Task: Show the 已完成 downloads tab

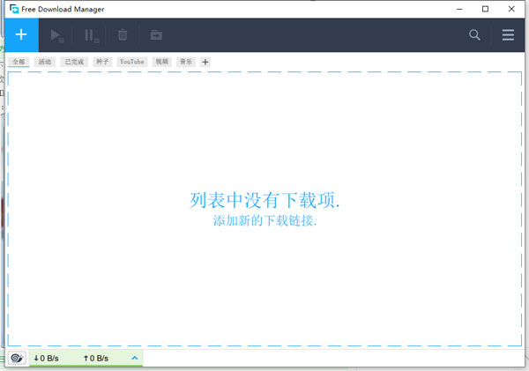Action: (74, 63)
